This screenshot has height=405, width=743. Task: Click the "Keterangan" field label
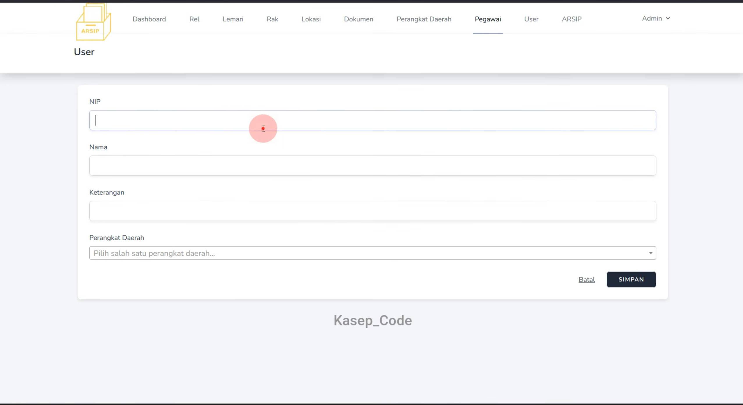pyautogui.click(x=107, y=192)
